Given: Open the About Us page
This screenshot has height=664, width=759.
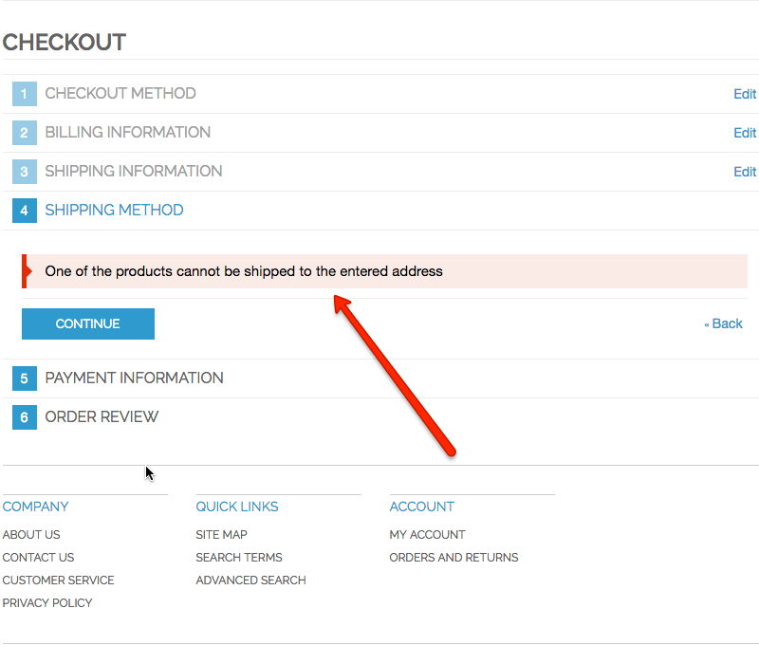Looking at the screenshot, I should 31,535.
